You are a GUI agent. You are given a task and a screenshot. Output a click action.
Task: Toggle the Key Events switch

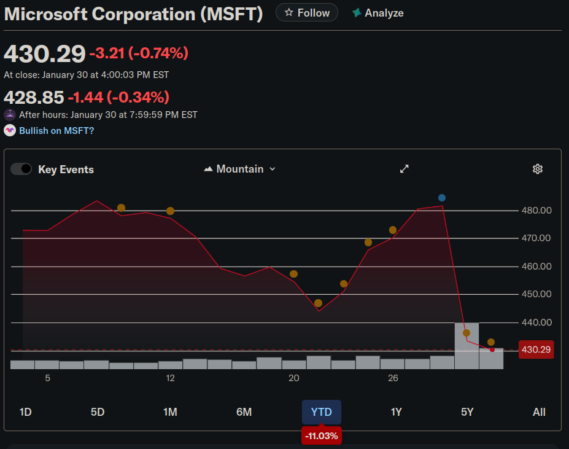[21, 169]
